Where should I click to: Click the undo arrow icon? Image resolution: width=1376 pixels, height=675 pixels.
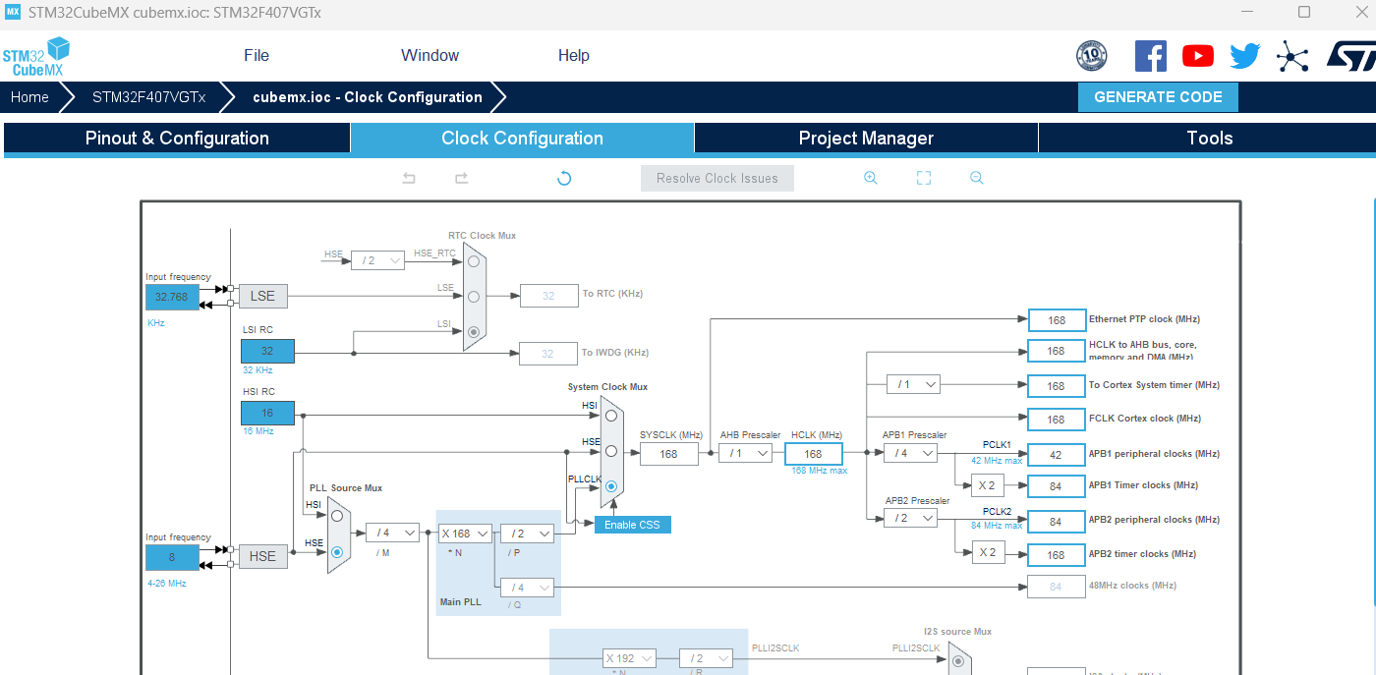pyautogui.click(x=409, y=178)
